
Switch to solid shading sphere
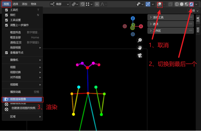(x=182, y=4)
